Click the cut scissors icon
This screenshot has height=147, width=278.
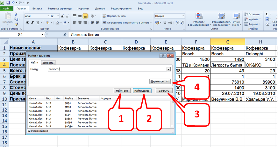(17, 14)
